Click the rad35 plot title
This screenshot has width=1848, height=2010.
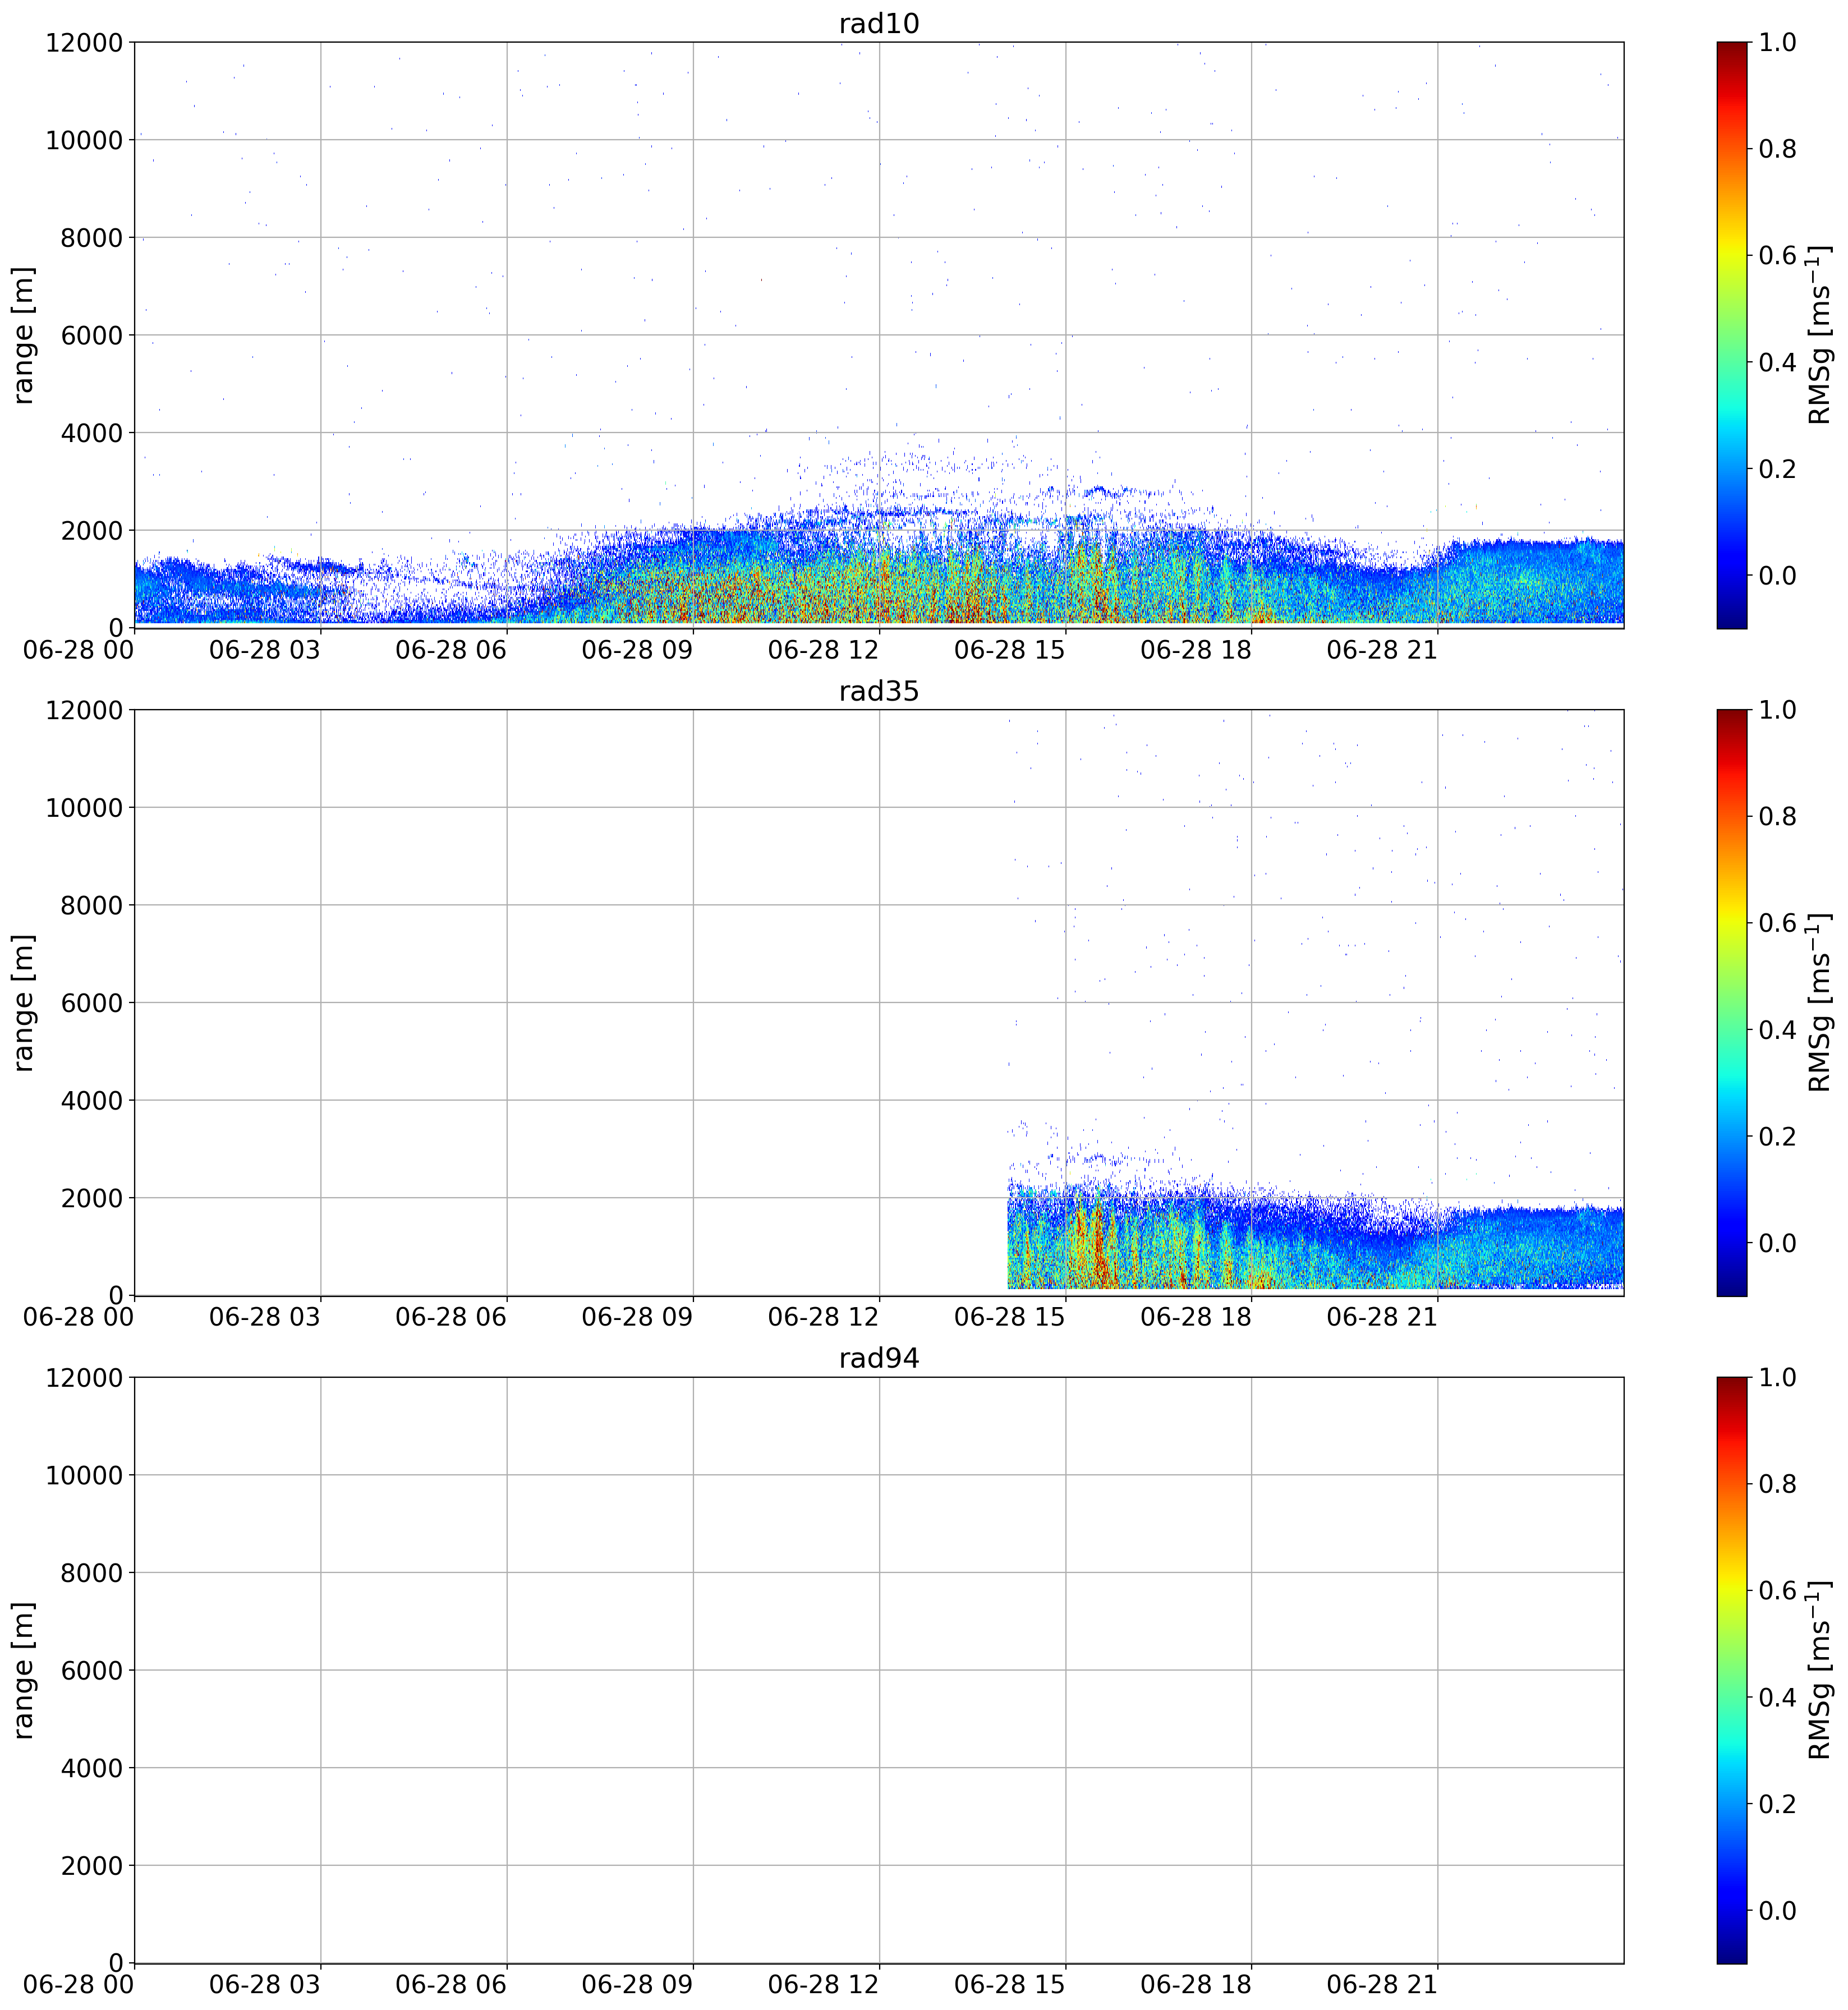click(x=878, y=691)
